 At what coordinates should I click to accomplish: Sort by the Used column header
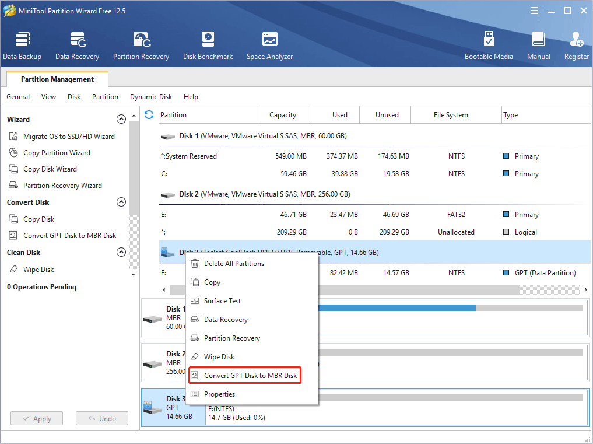click(334, 115)
